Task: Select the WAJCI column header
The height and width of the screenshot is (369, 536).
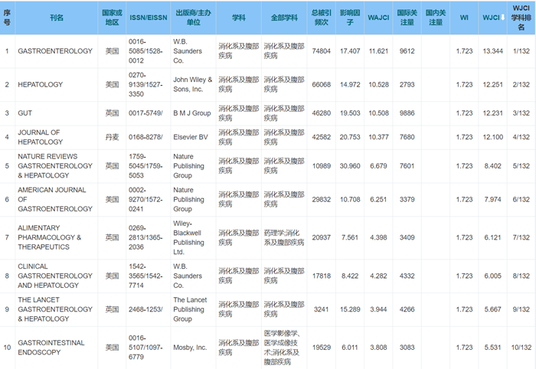Action: tap(378, 18)
